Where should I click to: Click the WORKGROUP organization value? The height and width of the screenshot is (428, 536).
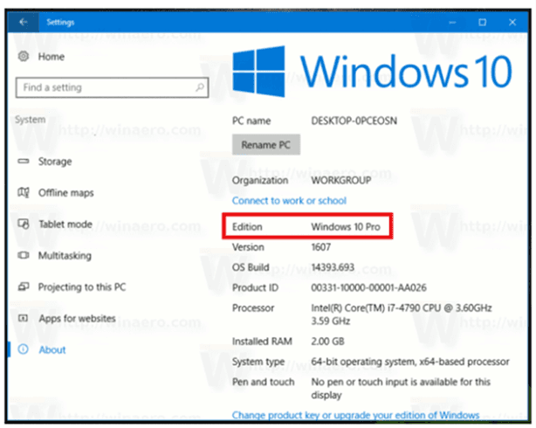click(341, 180)
